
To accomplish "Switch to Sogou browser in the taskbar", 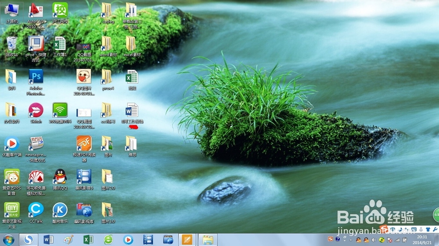I will (x=28, y=239).
